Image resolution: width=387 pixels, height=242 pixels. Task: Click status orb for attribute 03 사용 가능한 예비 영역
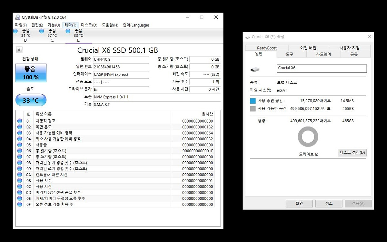click(20, 133)
